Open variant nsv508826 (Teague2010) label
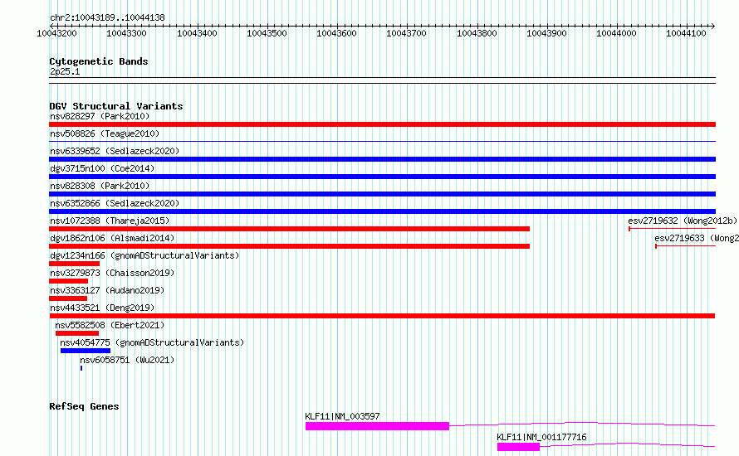Screen dimensions: 739x456 (x=105, y=133)
